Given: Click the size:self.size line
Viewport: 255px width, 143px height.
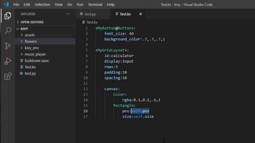Looking at the screenshot, I should (x=138, y=116).
